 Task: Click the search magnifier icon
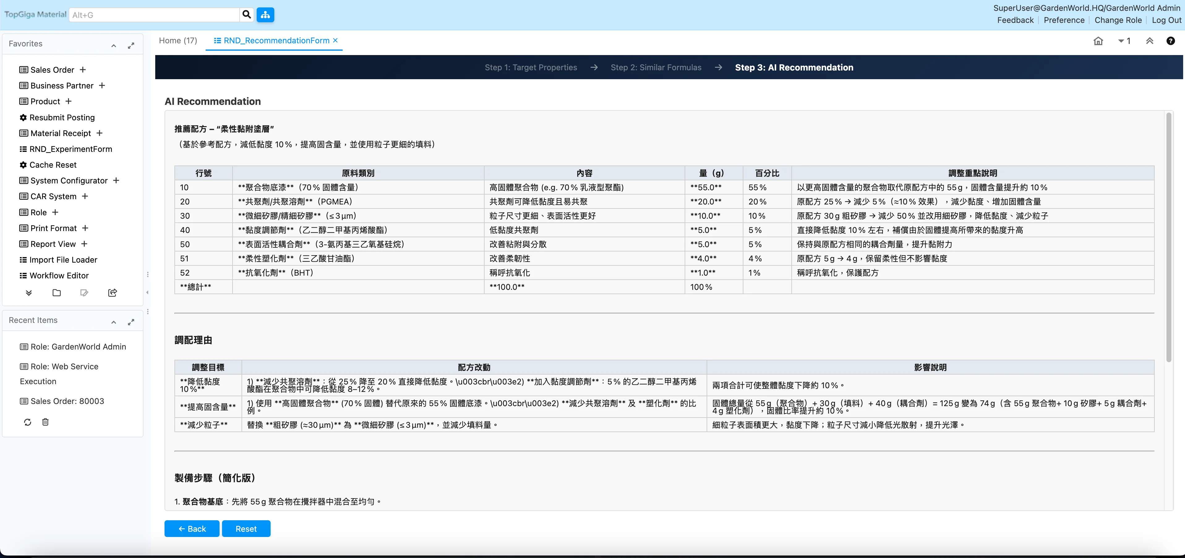246,14
